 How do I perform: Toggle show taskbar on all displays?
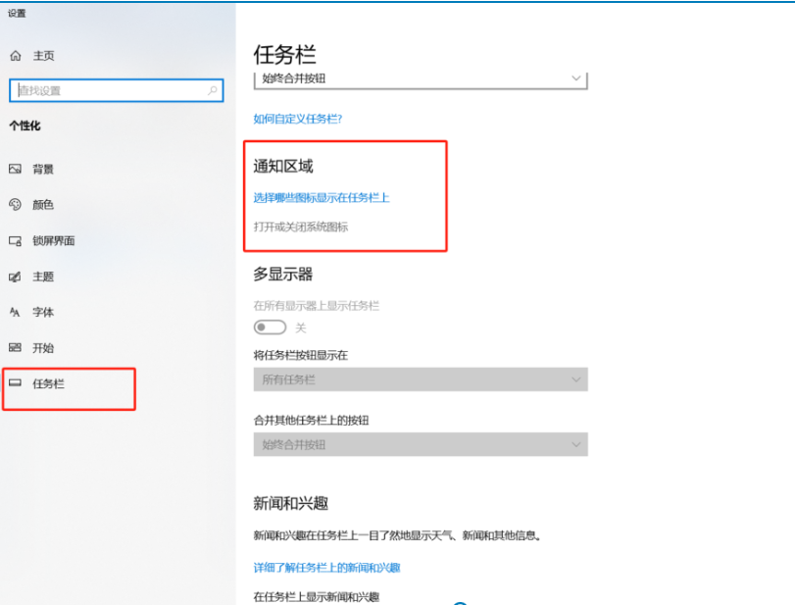270,328
